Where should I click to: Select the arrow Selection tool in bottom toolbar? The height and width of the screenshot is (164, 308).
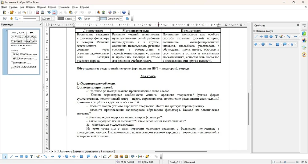[x=5, y=157]
